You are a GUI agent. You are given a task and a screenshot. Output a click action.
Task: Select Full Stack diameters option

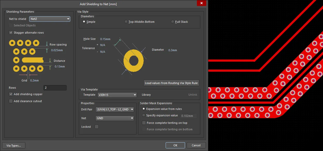click(173, 22)
